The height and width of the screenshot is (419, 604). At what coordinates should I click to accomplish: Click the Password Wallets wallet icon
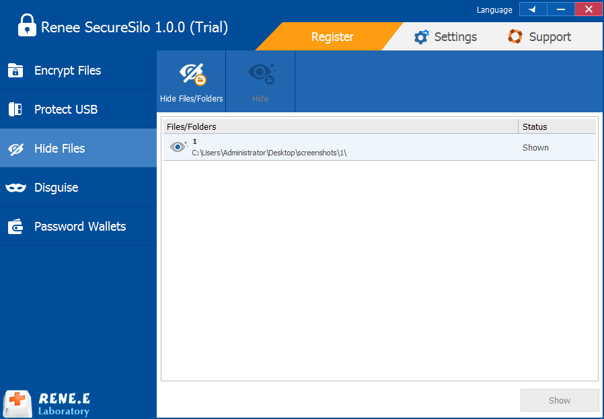[x=15, y=227]
